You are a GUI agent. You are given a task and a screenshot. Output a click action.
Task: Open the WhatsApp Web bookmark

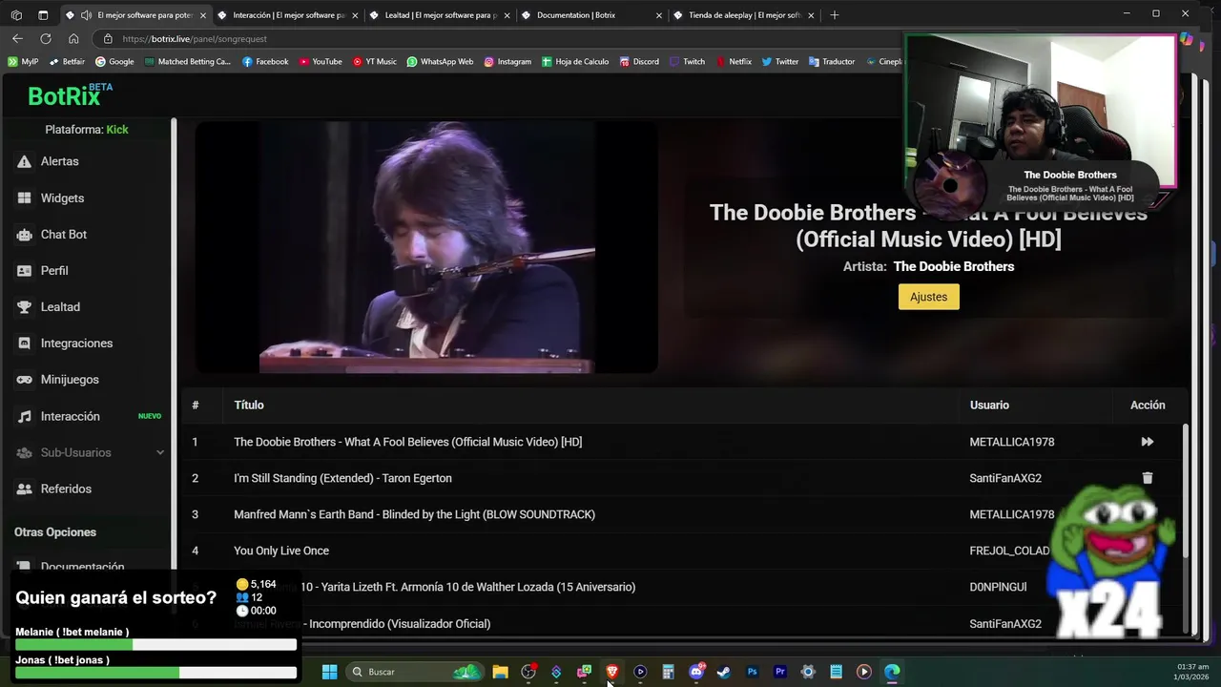(x=440, y=61)
